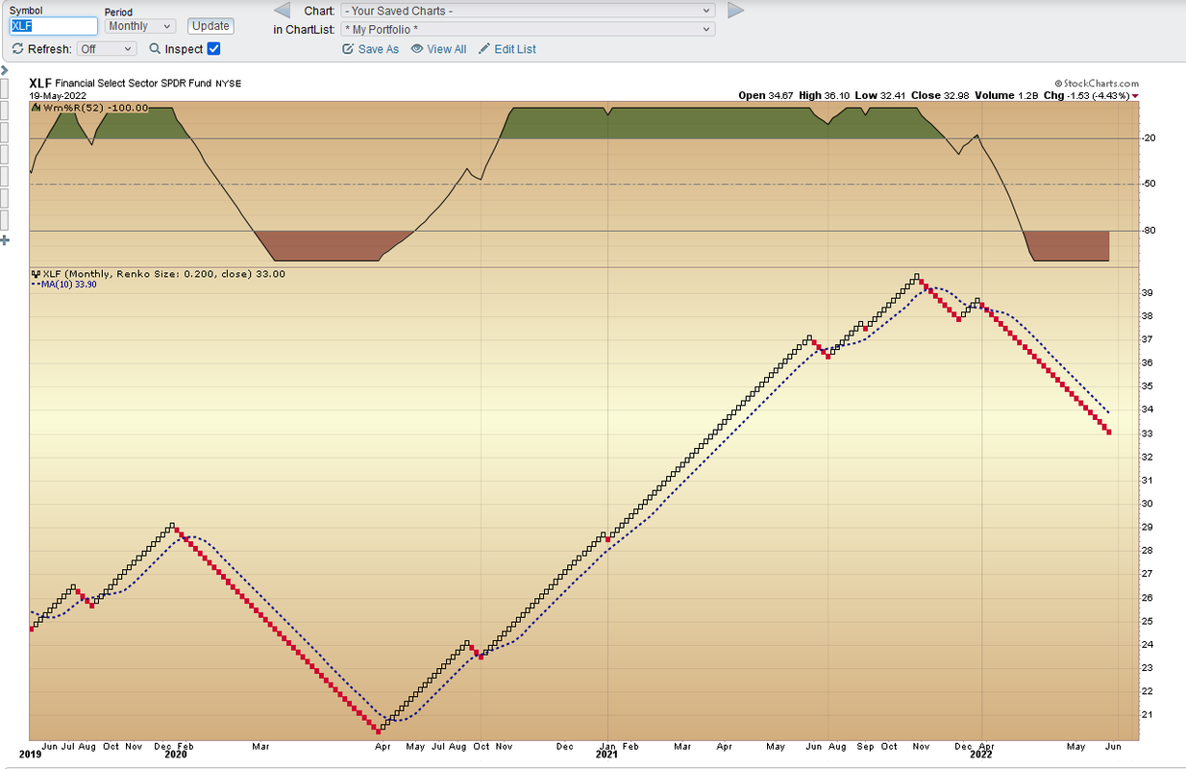The height and width of the screenshot is (769, 1186).
Task: Click the 2021 year label on axis
Action: click(606, 756)
